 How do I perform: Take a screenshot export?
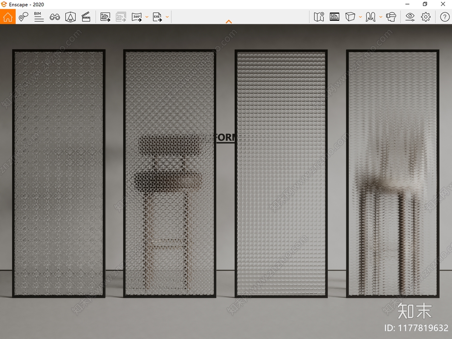105,17
